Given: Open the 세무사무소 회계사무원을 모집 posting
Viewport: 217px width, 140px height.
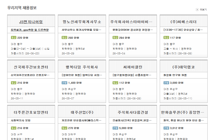Looking at the screenshot, I should pyautogui.click(x=82, y=30).
